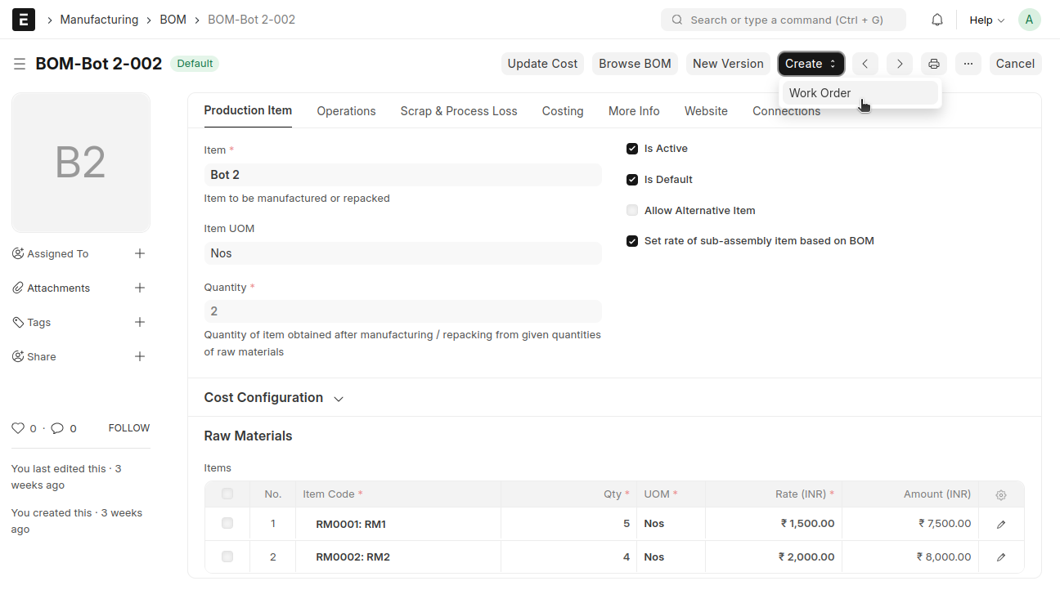Click the notification bell icon
The width and height of the screenshot is (1060, 590).
(937, 20)
